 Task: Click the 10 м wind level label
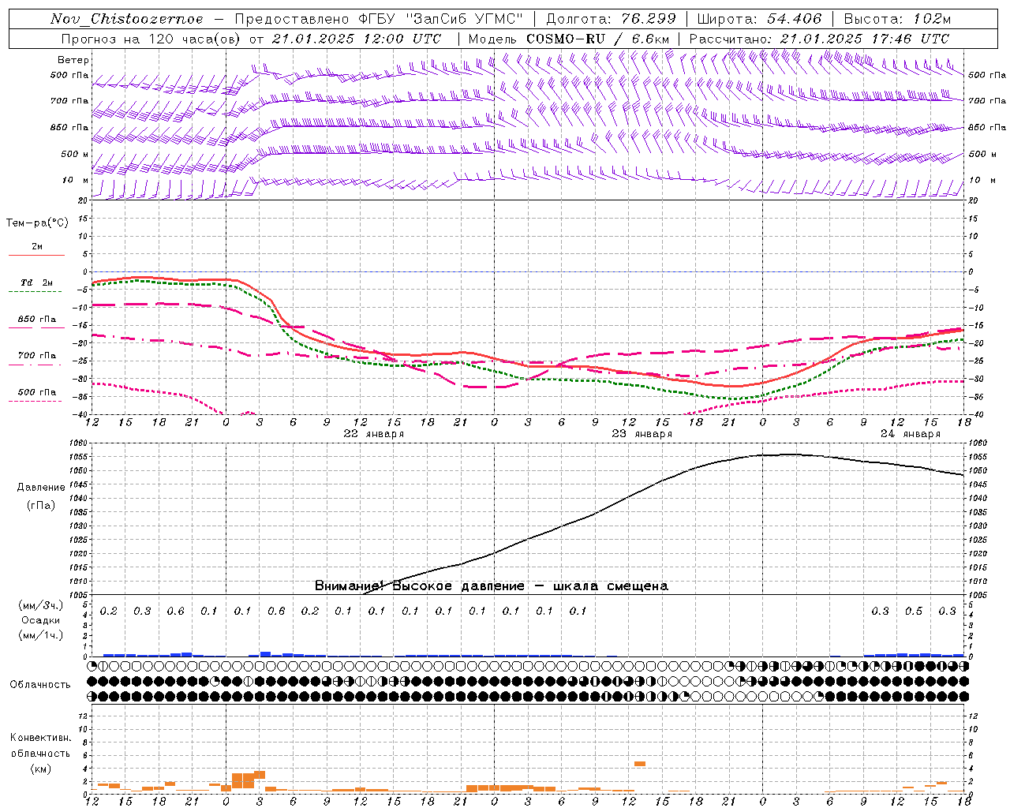tap(76, 181)
